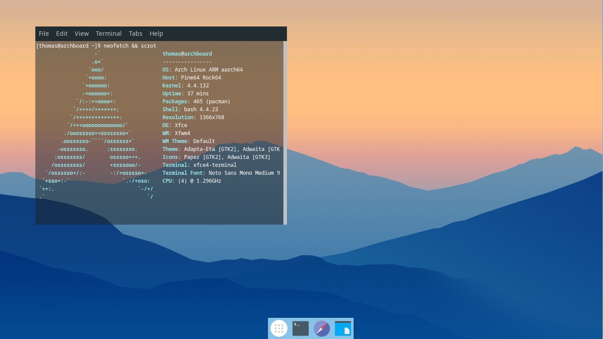Open the View menu
This screenshot has width=603, height=339.
(82, 34)
